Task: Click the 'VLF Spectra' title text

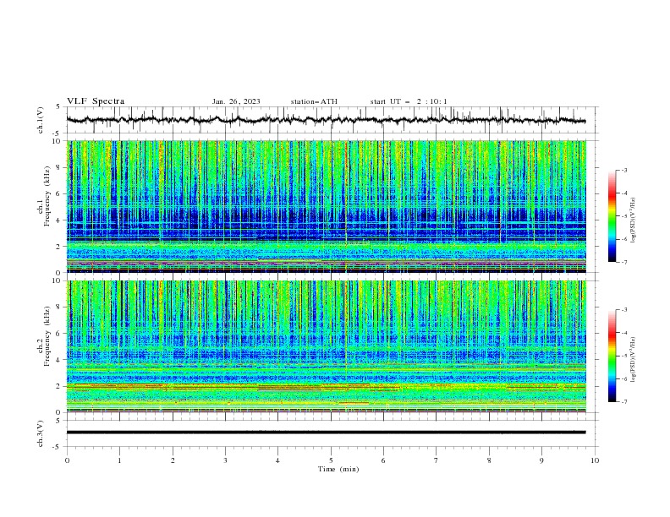Action: [x=96, y=101]
